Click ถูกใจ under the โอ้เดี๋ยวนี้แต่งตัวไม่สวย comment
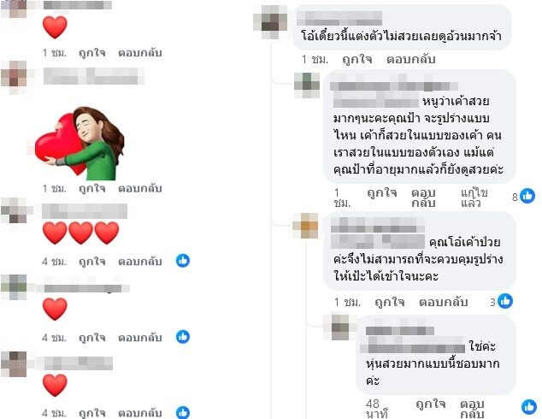This screenshot has width=542, height=419. tap(357, 59)
